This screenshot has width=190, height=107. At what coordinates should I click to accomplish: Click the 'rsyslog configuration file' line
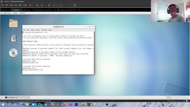click(x=36, y=32)
